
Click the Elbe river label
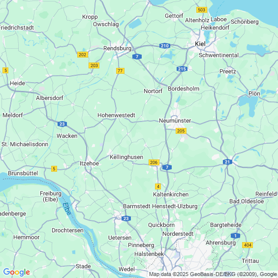click(67, 209)
